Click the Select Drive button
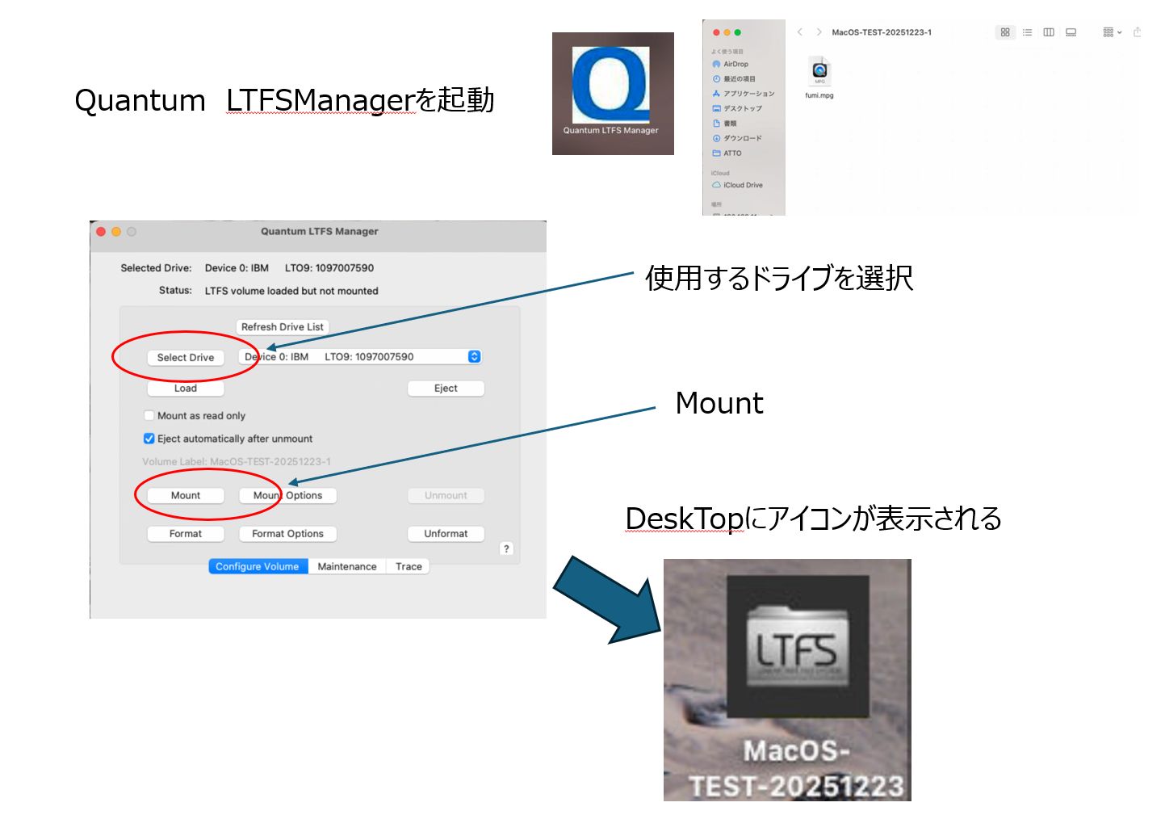 tap(186, 358)
